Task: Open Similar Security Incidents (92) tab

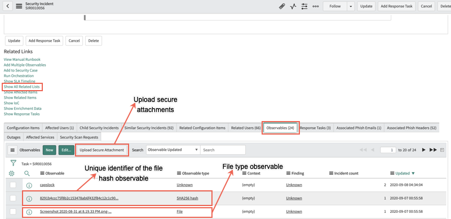Action: pos(149,128)
